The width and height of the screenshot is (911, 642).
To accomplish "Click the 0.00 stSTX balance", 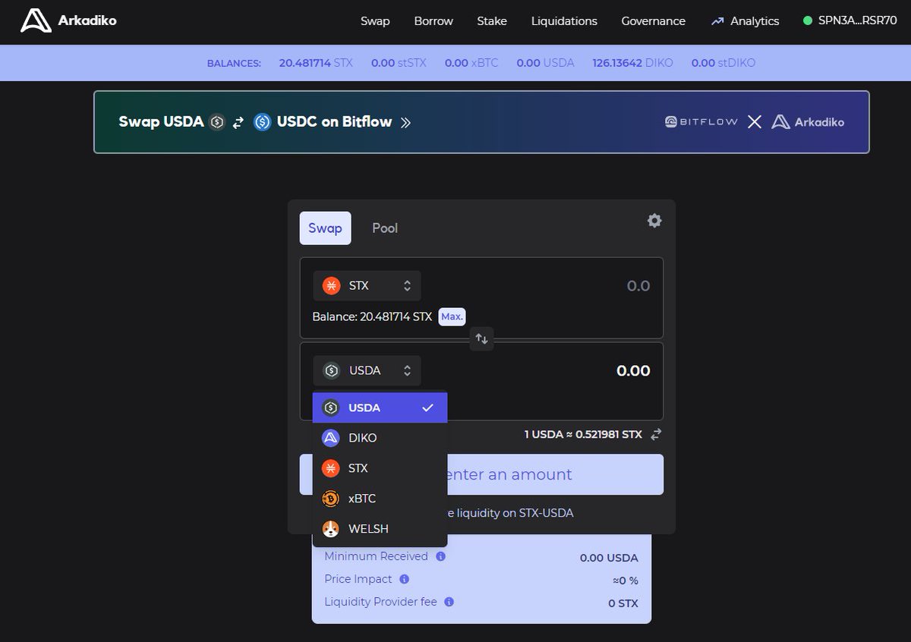I will coord(399,63).
